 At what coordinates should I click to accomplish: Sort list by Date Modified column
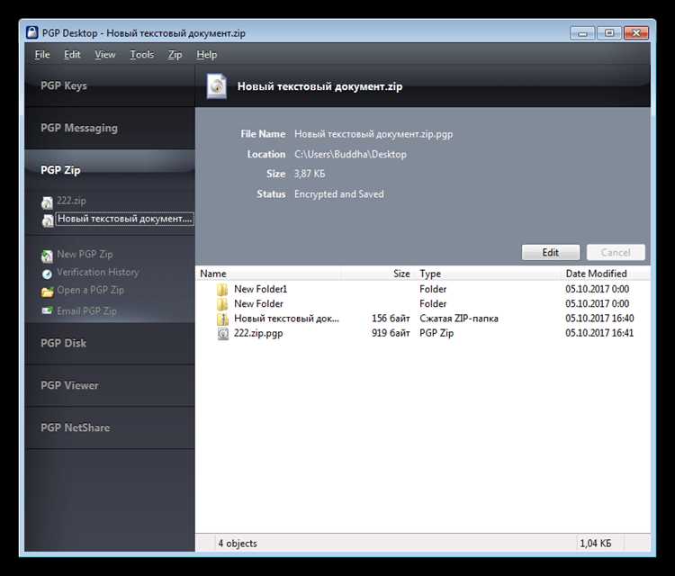coord(596,274)
